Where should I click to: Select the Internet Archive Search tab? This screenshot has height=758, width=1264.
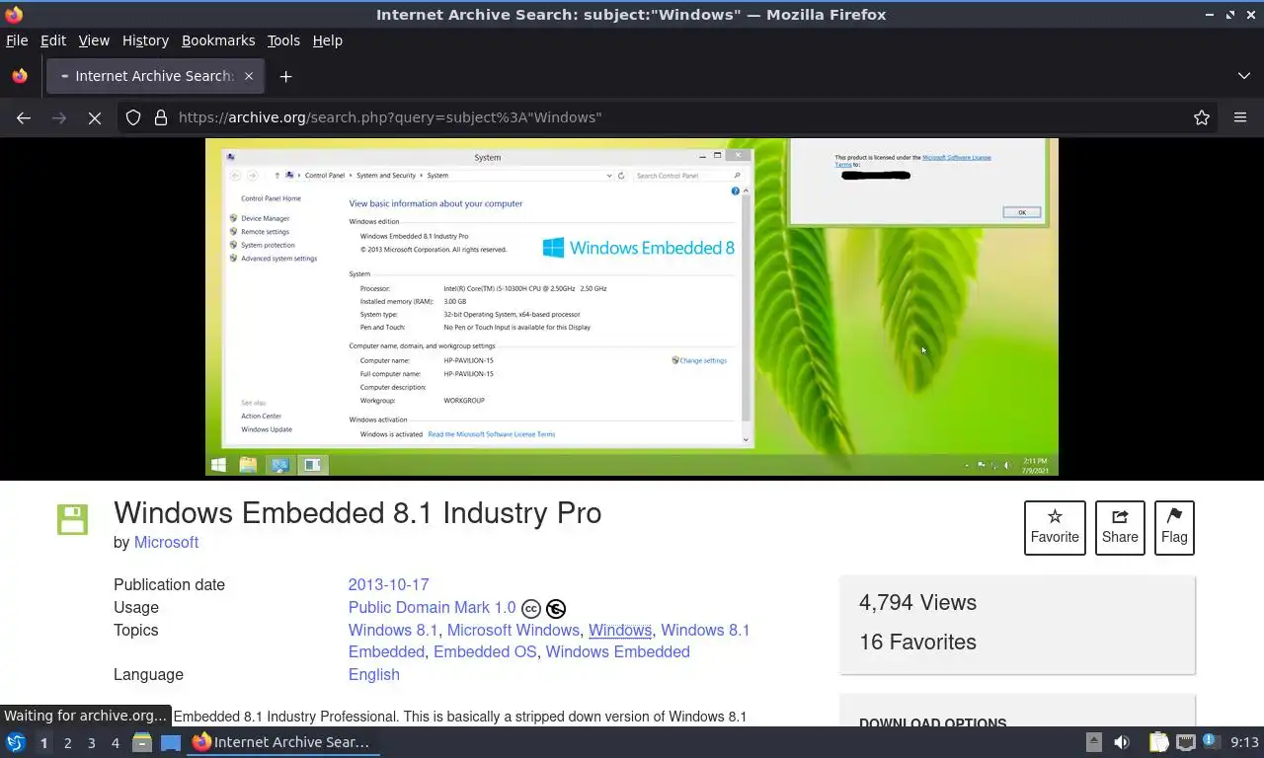155,76
